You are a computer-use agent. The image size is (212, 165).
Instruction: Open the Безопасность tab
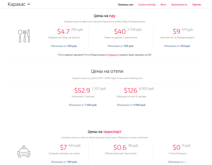click(x=179, y=5)
